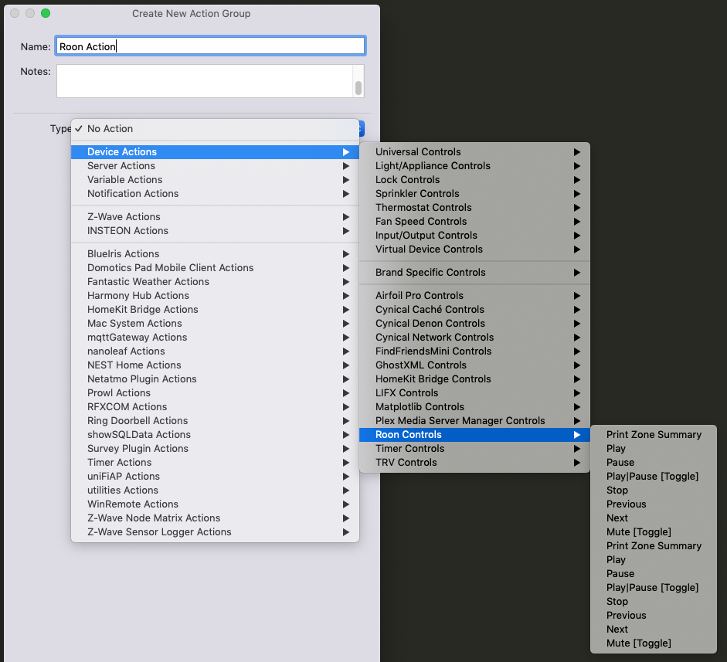Expand Roon Controls submenu

point(475,435)
